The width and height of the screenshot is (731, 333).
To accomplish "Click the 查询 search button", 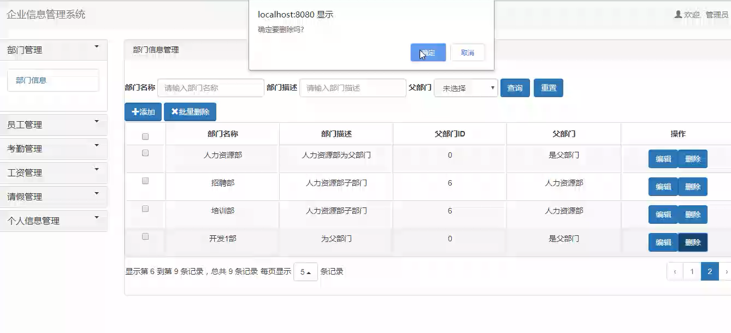I will 515,88.
